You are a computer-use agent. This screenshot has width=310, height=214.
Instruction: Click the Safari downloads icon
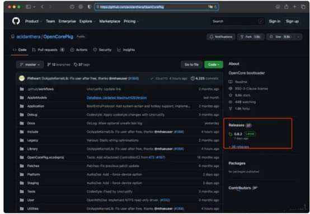tap(278, 7)
